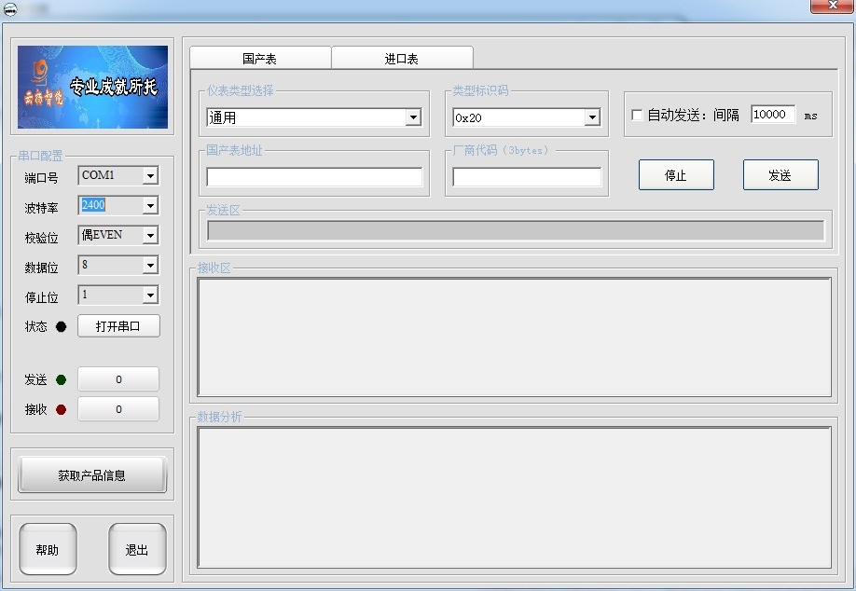Click the app icon in title bar
856x591 pixels.
[10, 9]
